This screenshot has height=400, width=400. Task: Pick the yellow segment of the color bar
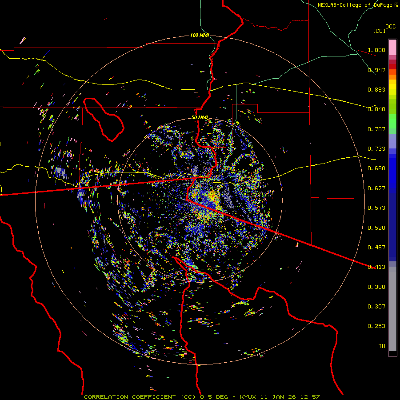[x=392, y=87]
